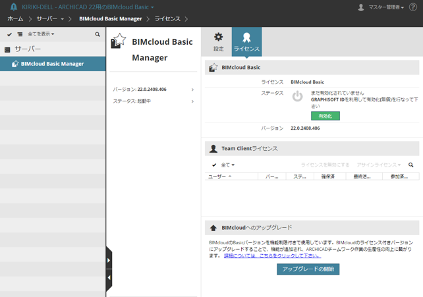Image resolution: width=423 pixels, height=297 pixels.
Task: Click the ライセンス breadcrumb
Action: [167, 19]
